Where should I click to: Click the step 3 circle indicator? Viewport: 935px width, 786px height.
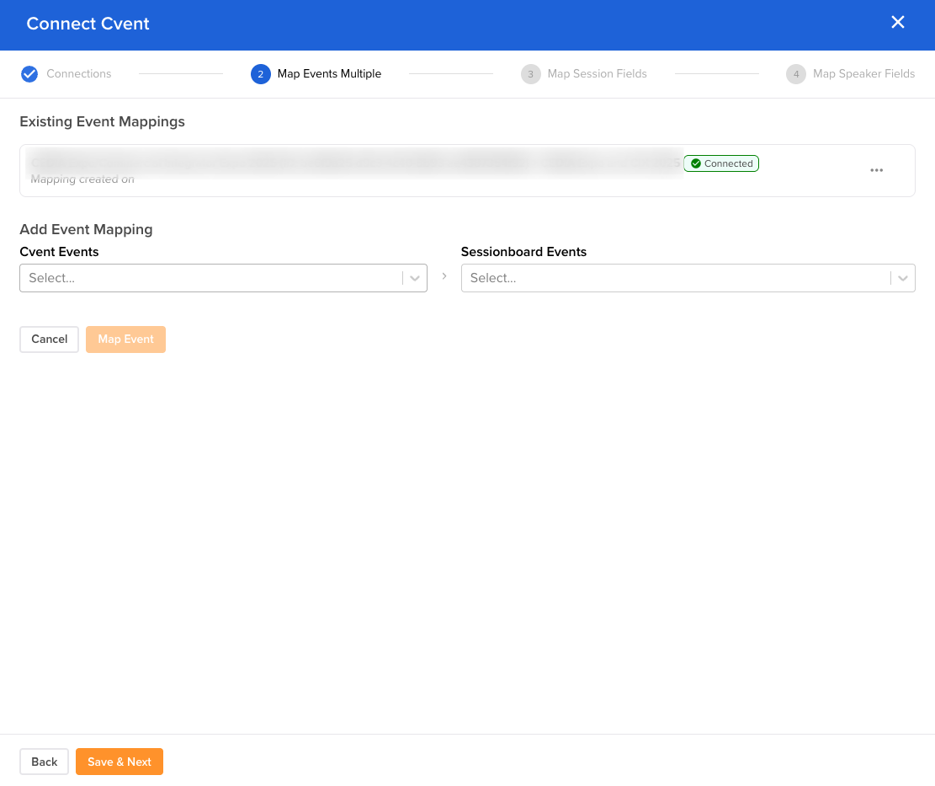530,74
